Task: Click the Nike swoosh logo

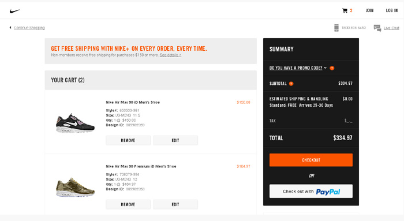Action: click(14, 11)
